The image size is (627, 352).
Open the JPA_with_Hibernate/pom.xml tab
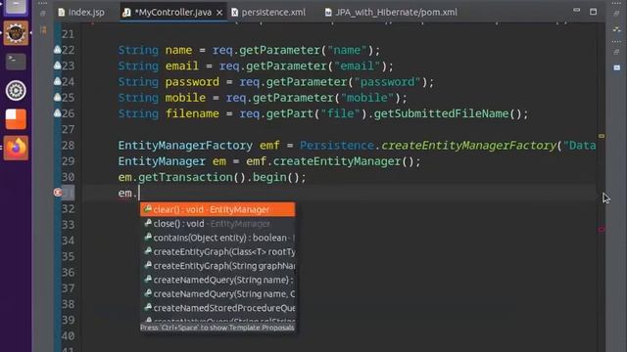coord(391,13)
